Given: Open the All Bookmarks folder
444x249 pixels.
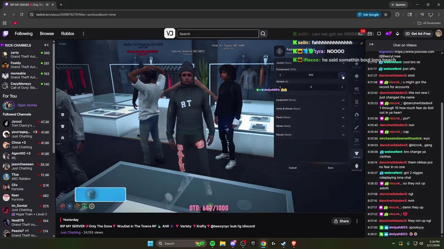Looking at the screenshot, I should [x=429, y=23].
